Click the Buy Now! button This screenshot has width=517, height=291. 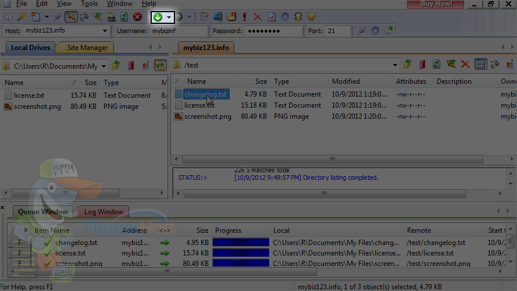(436, 4)
